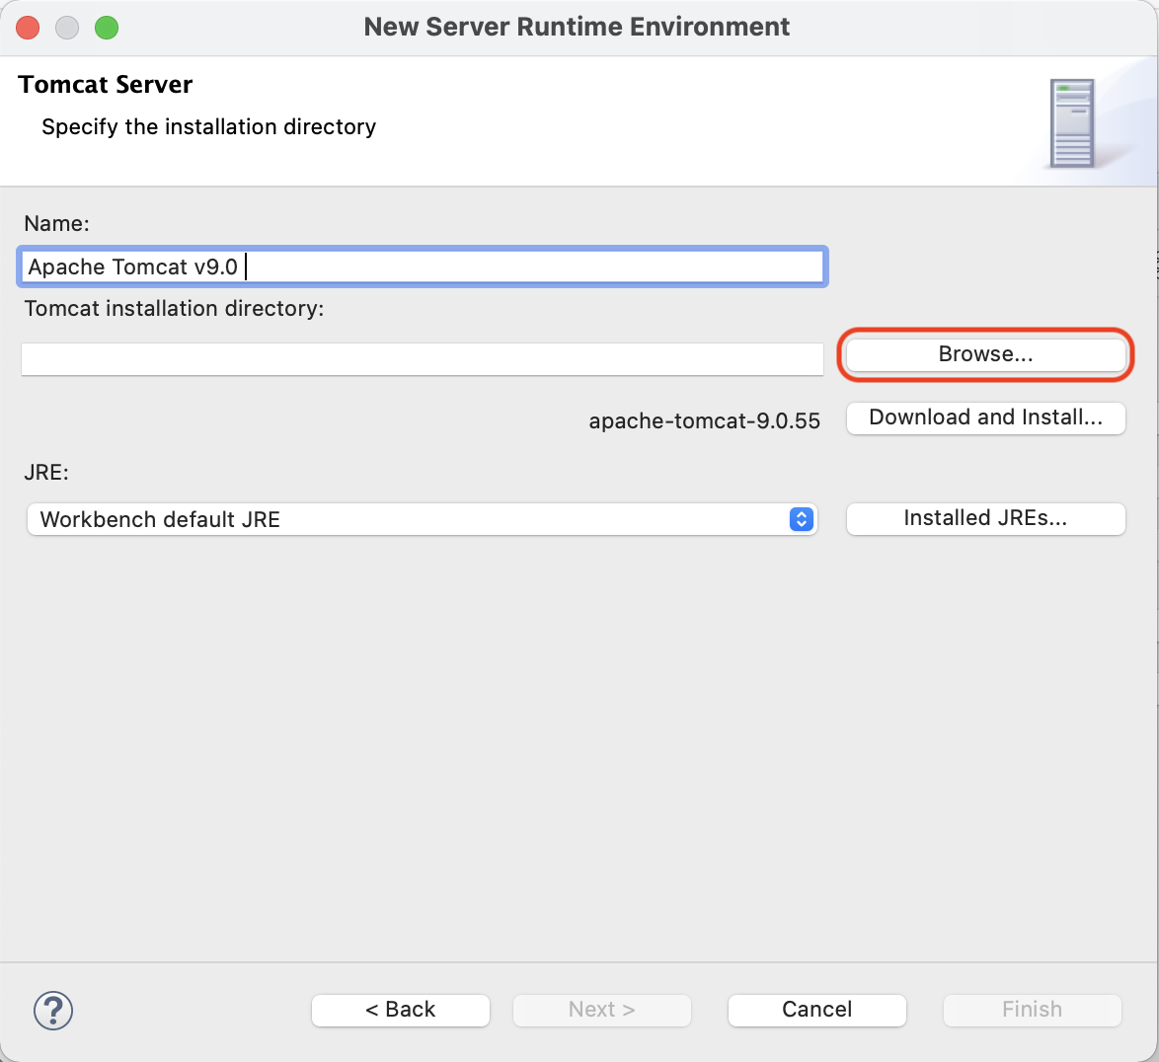Cancel the New Server Runtime dialog

click(816, 1011)
